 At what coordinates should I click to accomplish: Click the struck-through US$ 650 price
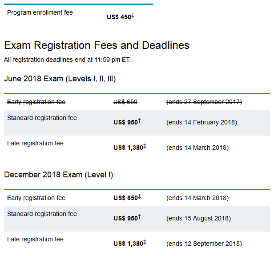coord(125,102)
